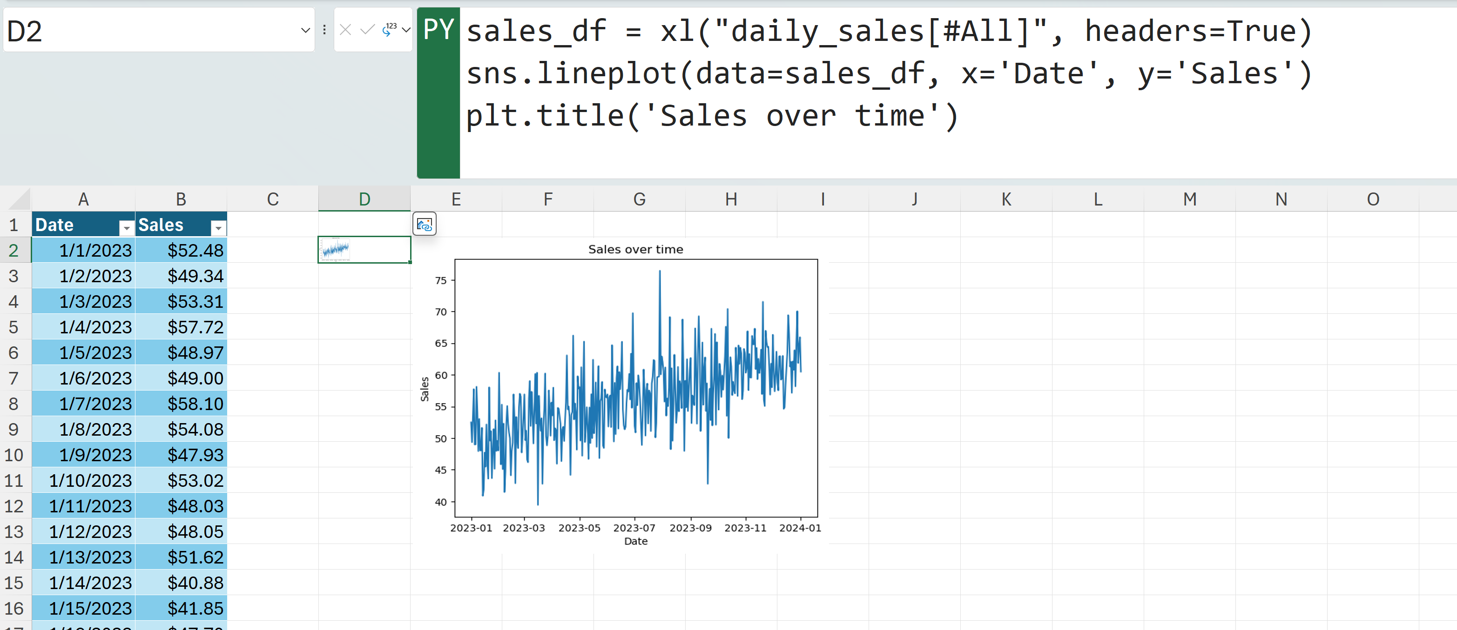Click the cancel formula entry X icon
The image size is (1457, 630).
coord(345,30)
